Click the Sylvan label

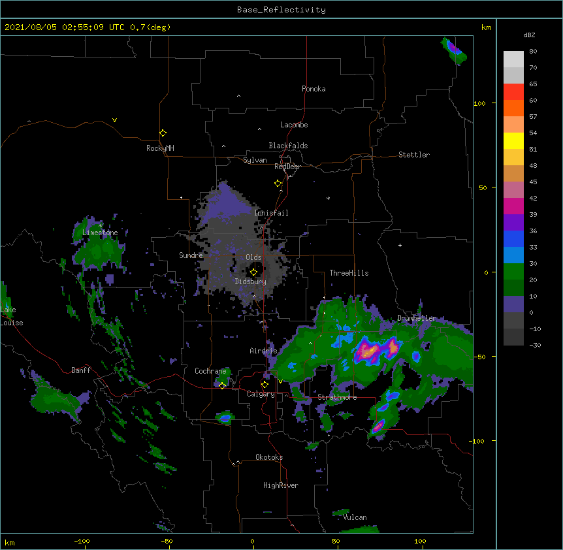255,160
